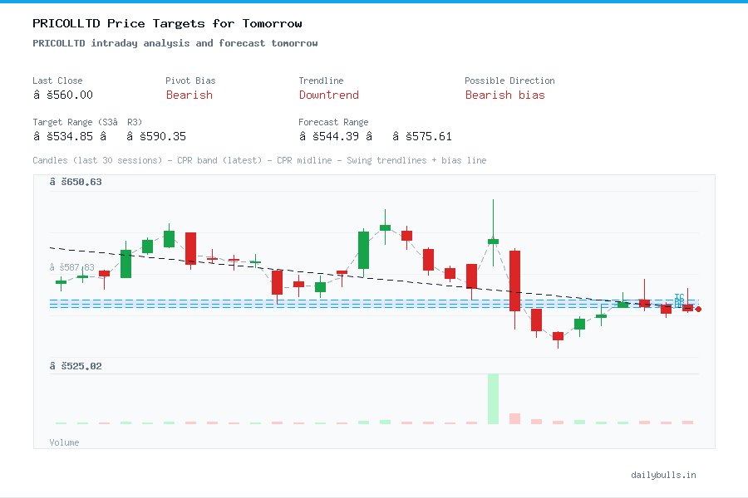The width and height of the screenshot is (748, 498).
Task: Click the 'Trendline' label
Action: (x=321, y=81)
